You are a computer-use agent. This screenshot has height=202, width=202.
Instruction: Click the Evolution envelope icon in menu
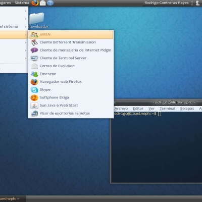coord(34,66)
